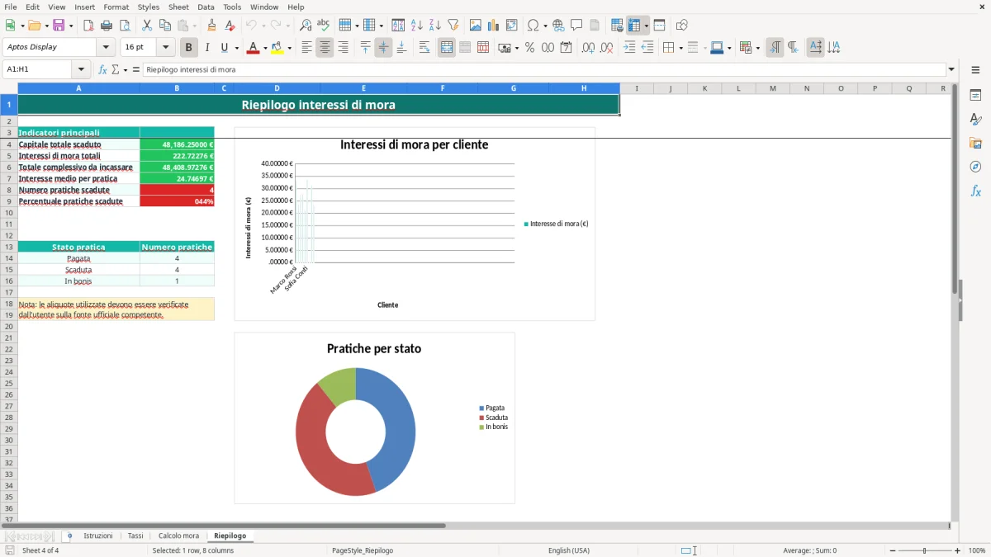Click the AutoFilter funnel icon
The height and width of the screenshot is (557, 991).
tap(453, 26)
